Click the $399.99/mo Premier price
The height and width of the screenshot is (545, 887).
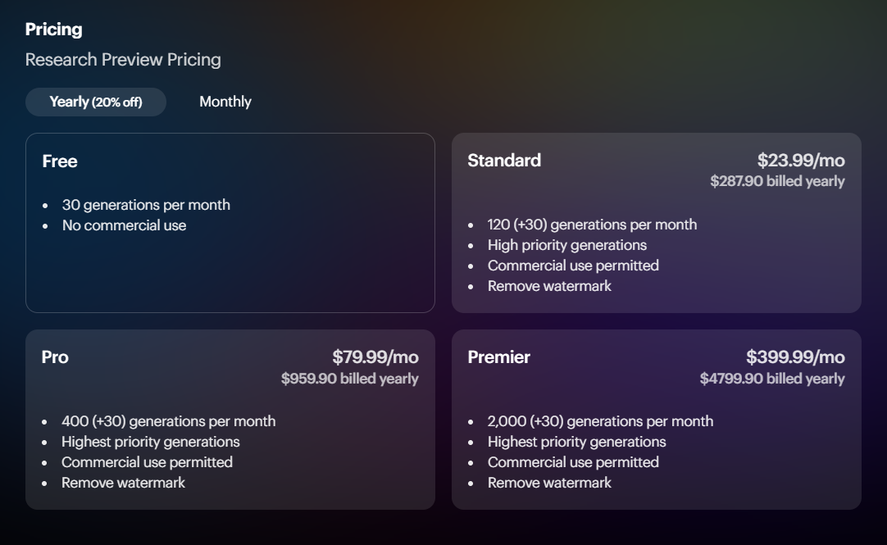[794, 357]
